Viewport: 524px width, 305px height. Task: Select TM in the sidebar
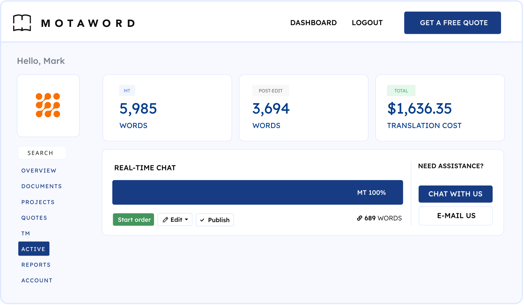point(26,233)
